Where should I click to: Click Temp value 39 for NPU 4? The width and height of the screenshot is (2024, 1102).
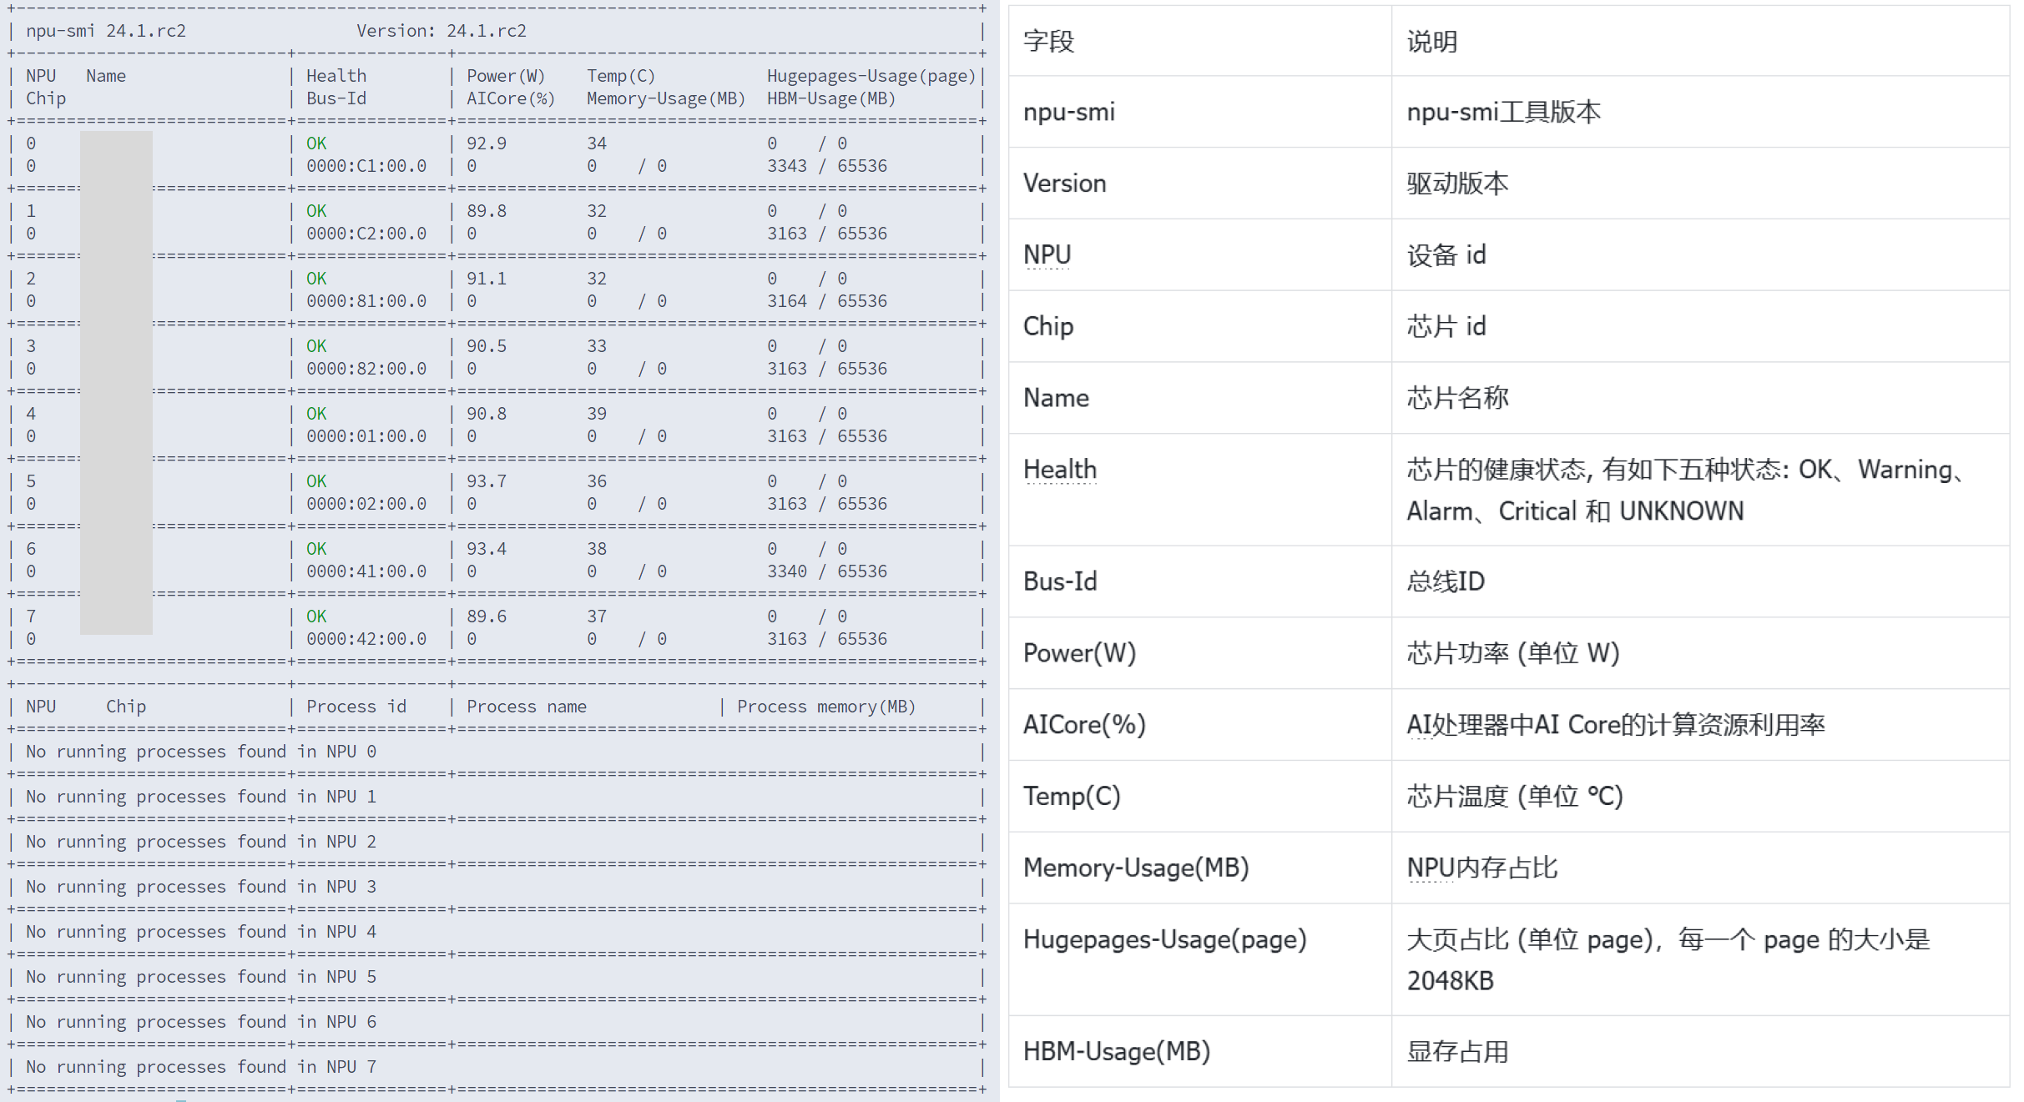coord(596,414)
